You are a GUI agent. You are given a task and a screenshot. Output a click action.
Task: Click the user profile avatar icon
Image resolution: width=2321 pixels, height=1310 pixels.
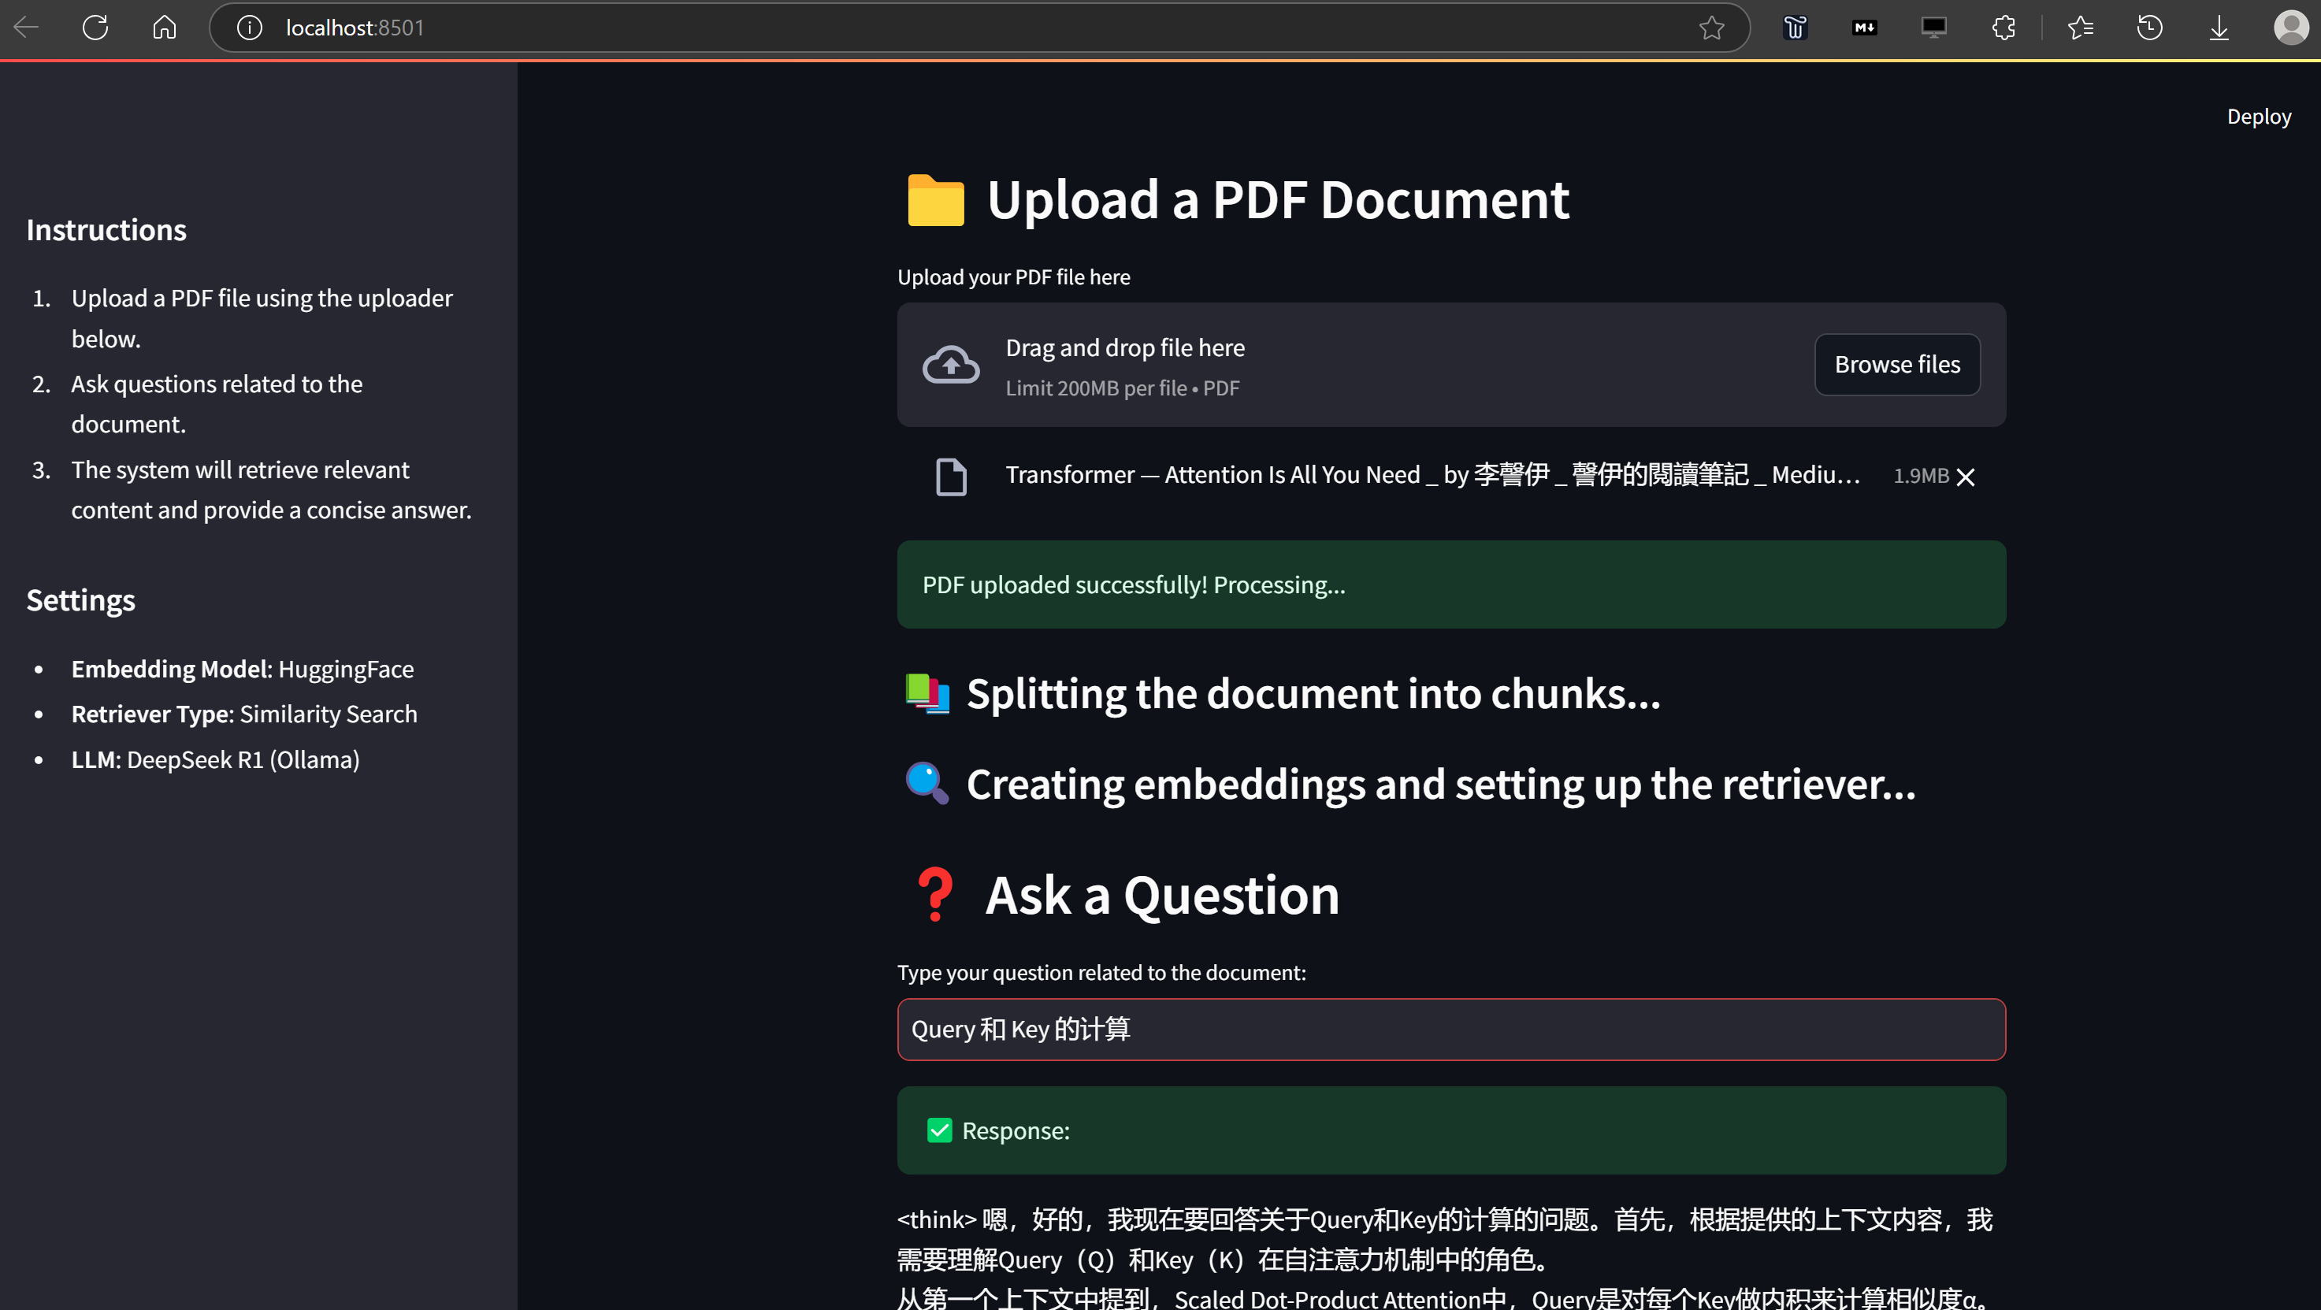pyautogui.click(x=2289, y=28)
